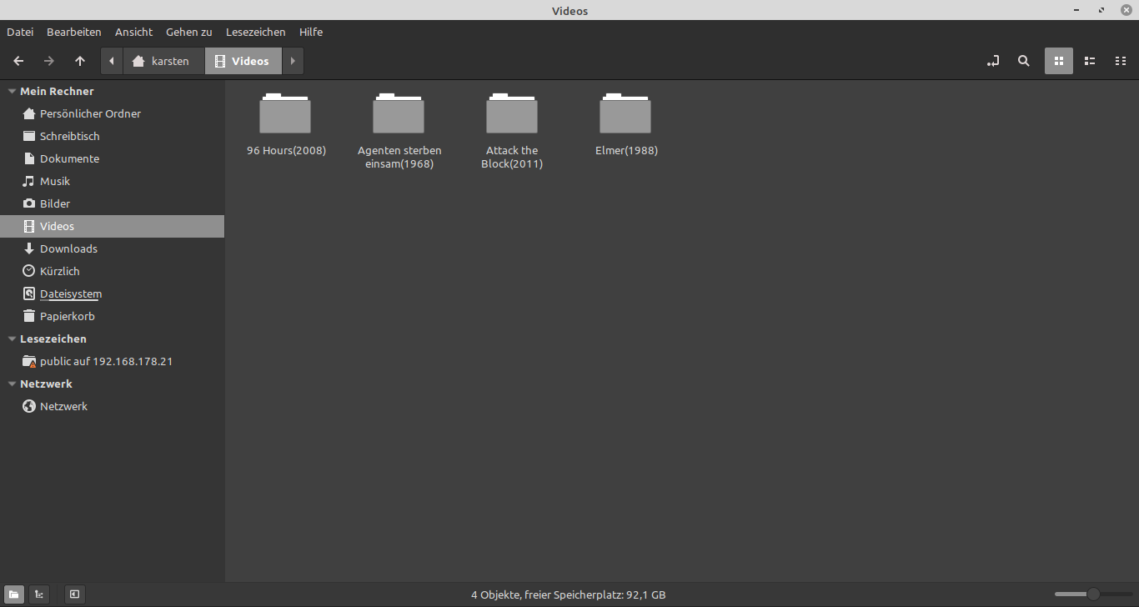The width and height of the screenshot is (1139, 607).
Task: Open Papierkorb trash in sidebar
Action: (x=112, y=316)
